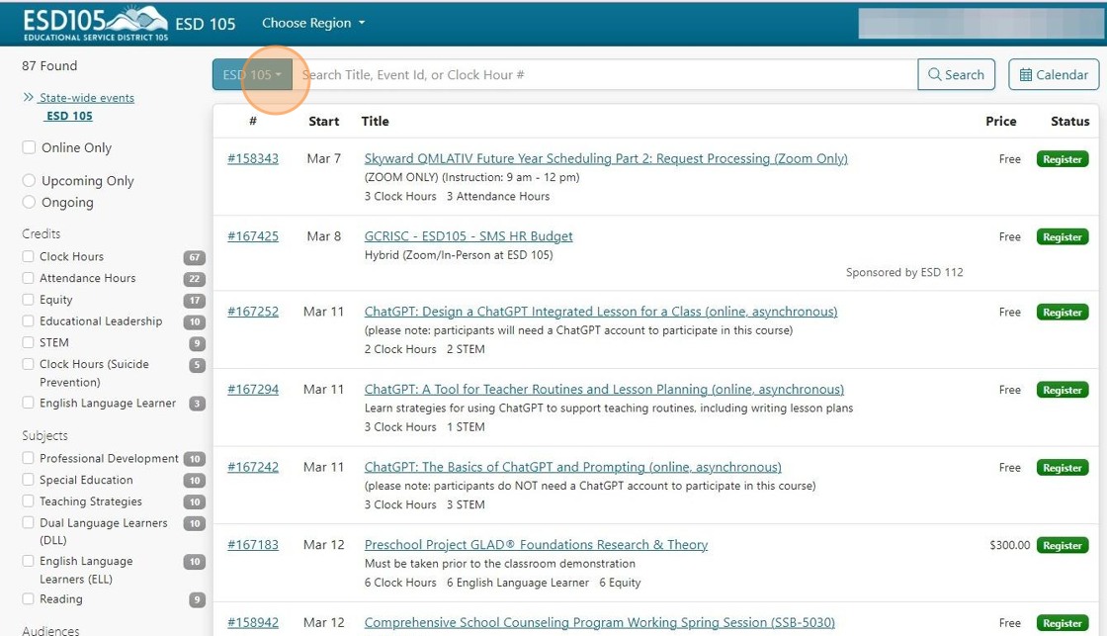Click the Status column header
The width and height of the screenshot is (1107, 636).
pos(1069,122)
